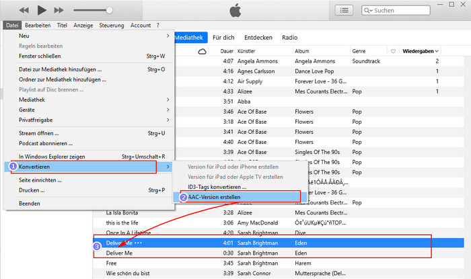Expand the Geräte submenu
Image resolution: width=471 pixels, height=279 pixels.
click(x=89, y=110)
